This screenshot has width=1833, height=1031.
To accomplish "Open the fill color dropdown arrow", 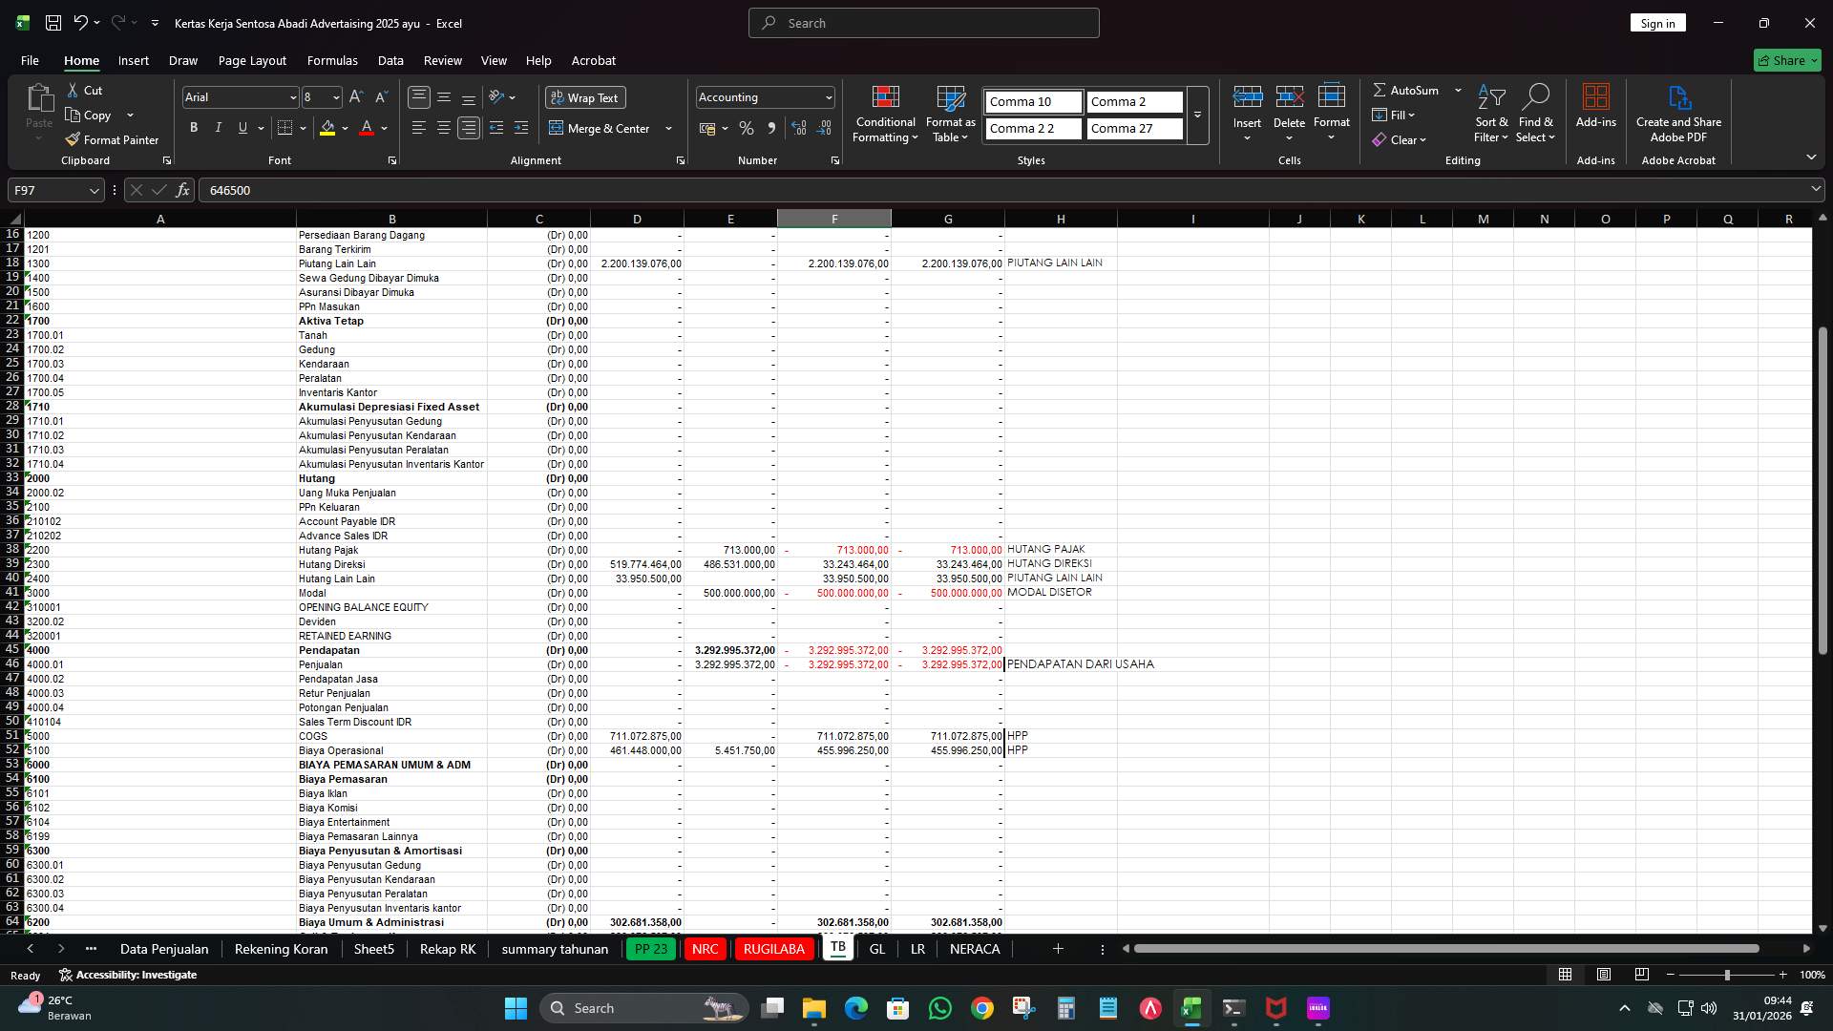I will (344, 128).
